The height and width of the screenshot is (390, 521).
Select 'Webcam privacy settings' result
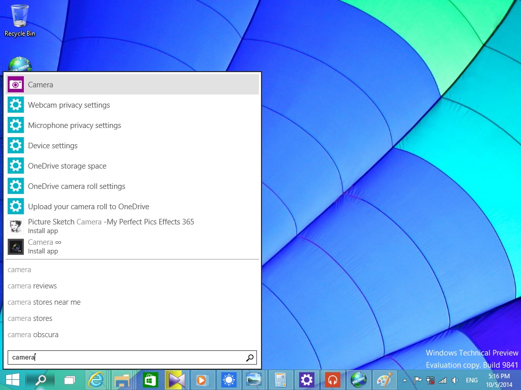coord(133,105)
